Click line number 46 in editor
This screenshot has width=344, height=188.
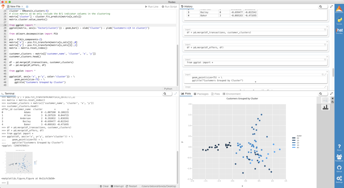pyautogui.click(x=5, y=77)
